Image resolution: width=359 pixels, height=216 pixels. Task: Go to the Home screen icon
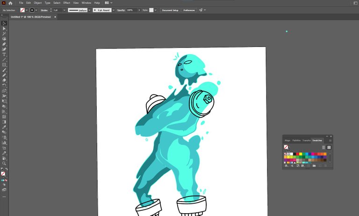10,3
